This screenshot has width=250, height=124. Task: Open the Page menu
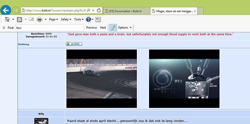pos(53,19)
